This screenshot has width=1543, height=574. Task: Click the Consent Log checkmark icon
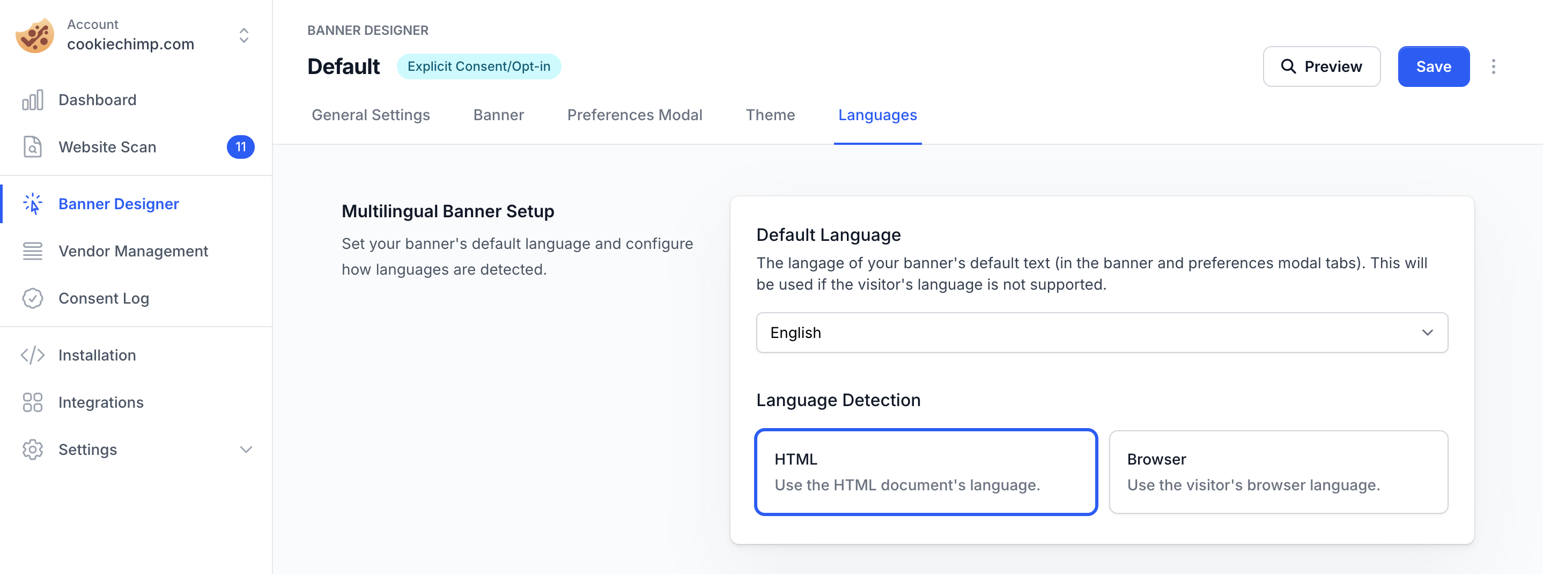(32, 298)
